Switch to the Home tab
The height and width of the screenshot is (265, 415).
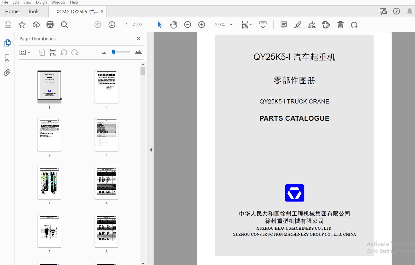click(x=12, y=12)
